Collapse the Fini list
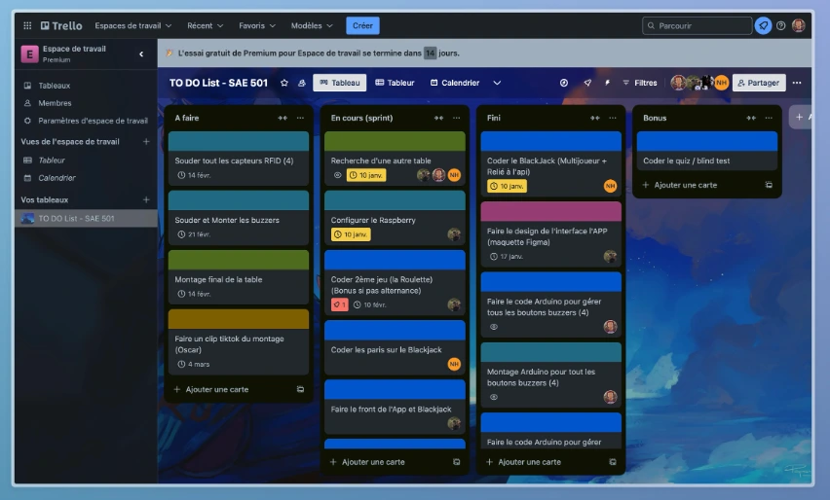The image size is (830, 500). point(595,118)
